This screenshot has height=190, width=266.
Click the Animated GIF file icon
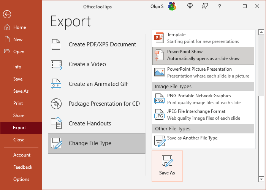pyautogui.click(x=56, y=84)
